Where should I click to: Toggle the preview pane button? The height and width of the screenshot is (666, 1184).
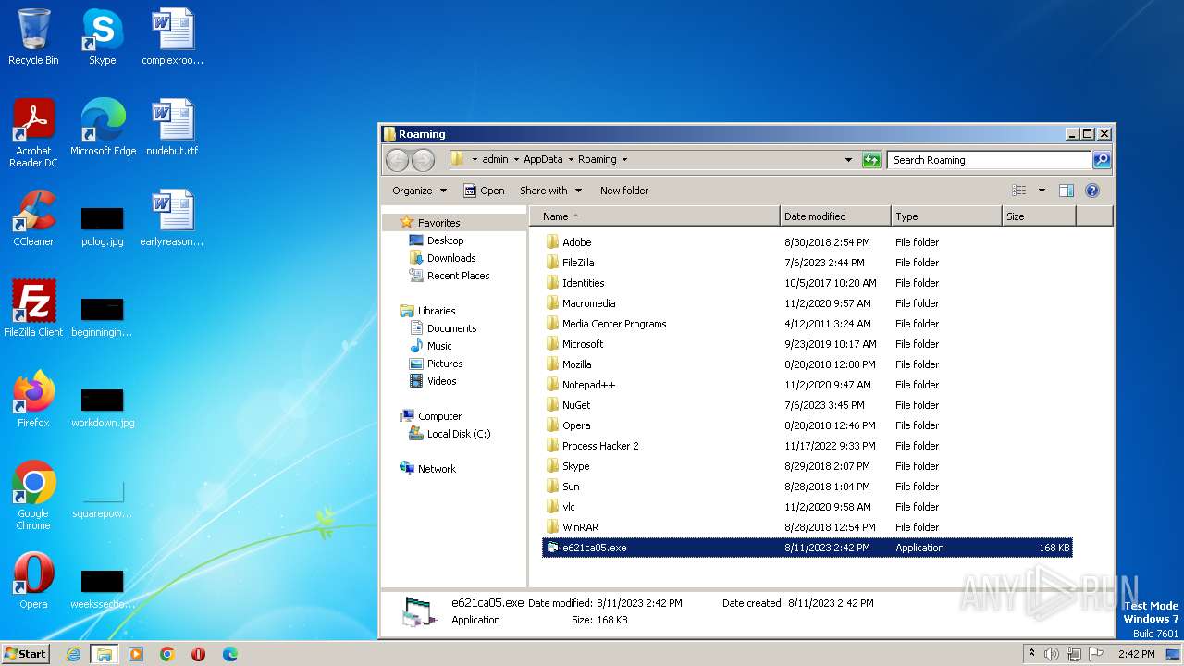tap(1066, 191)
